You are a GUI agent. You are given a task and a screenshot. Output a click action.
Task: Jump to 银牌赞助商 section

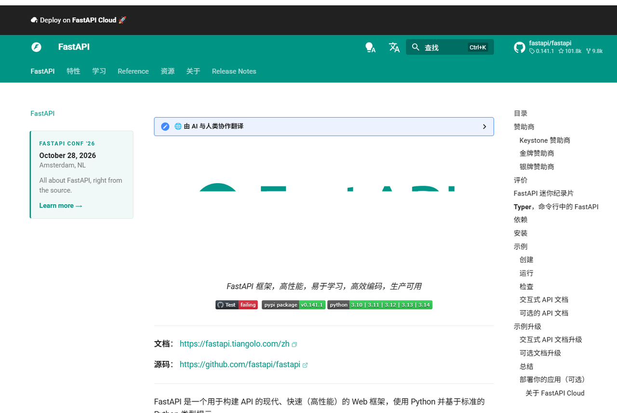coord(537,167)
